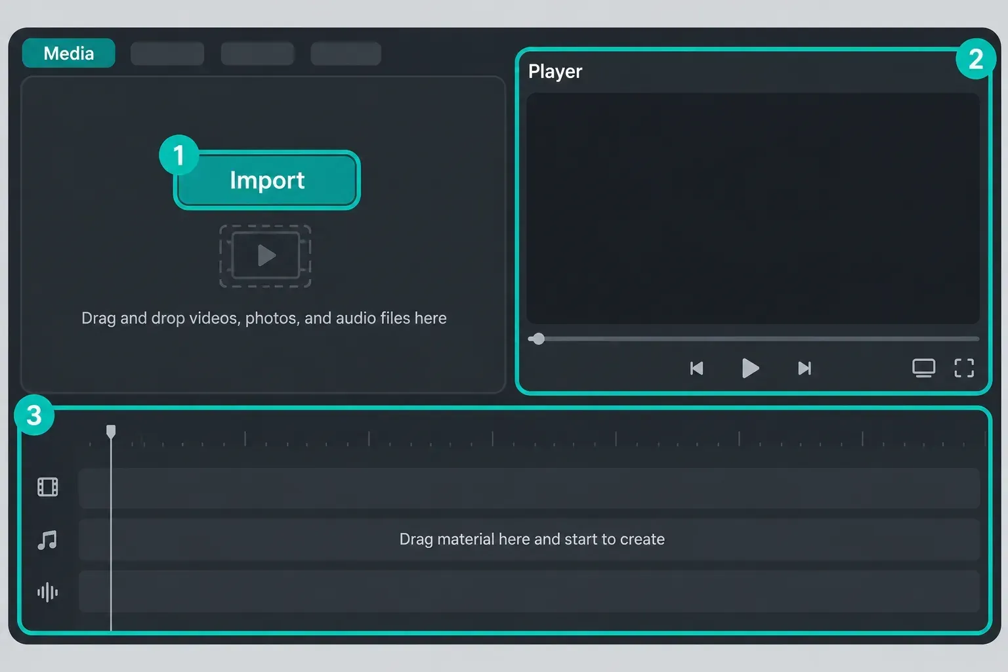The width and height of the screenshot is (1008, 672).
Task: Open the Media tab
Action: click(69, 53)
